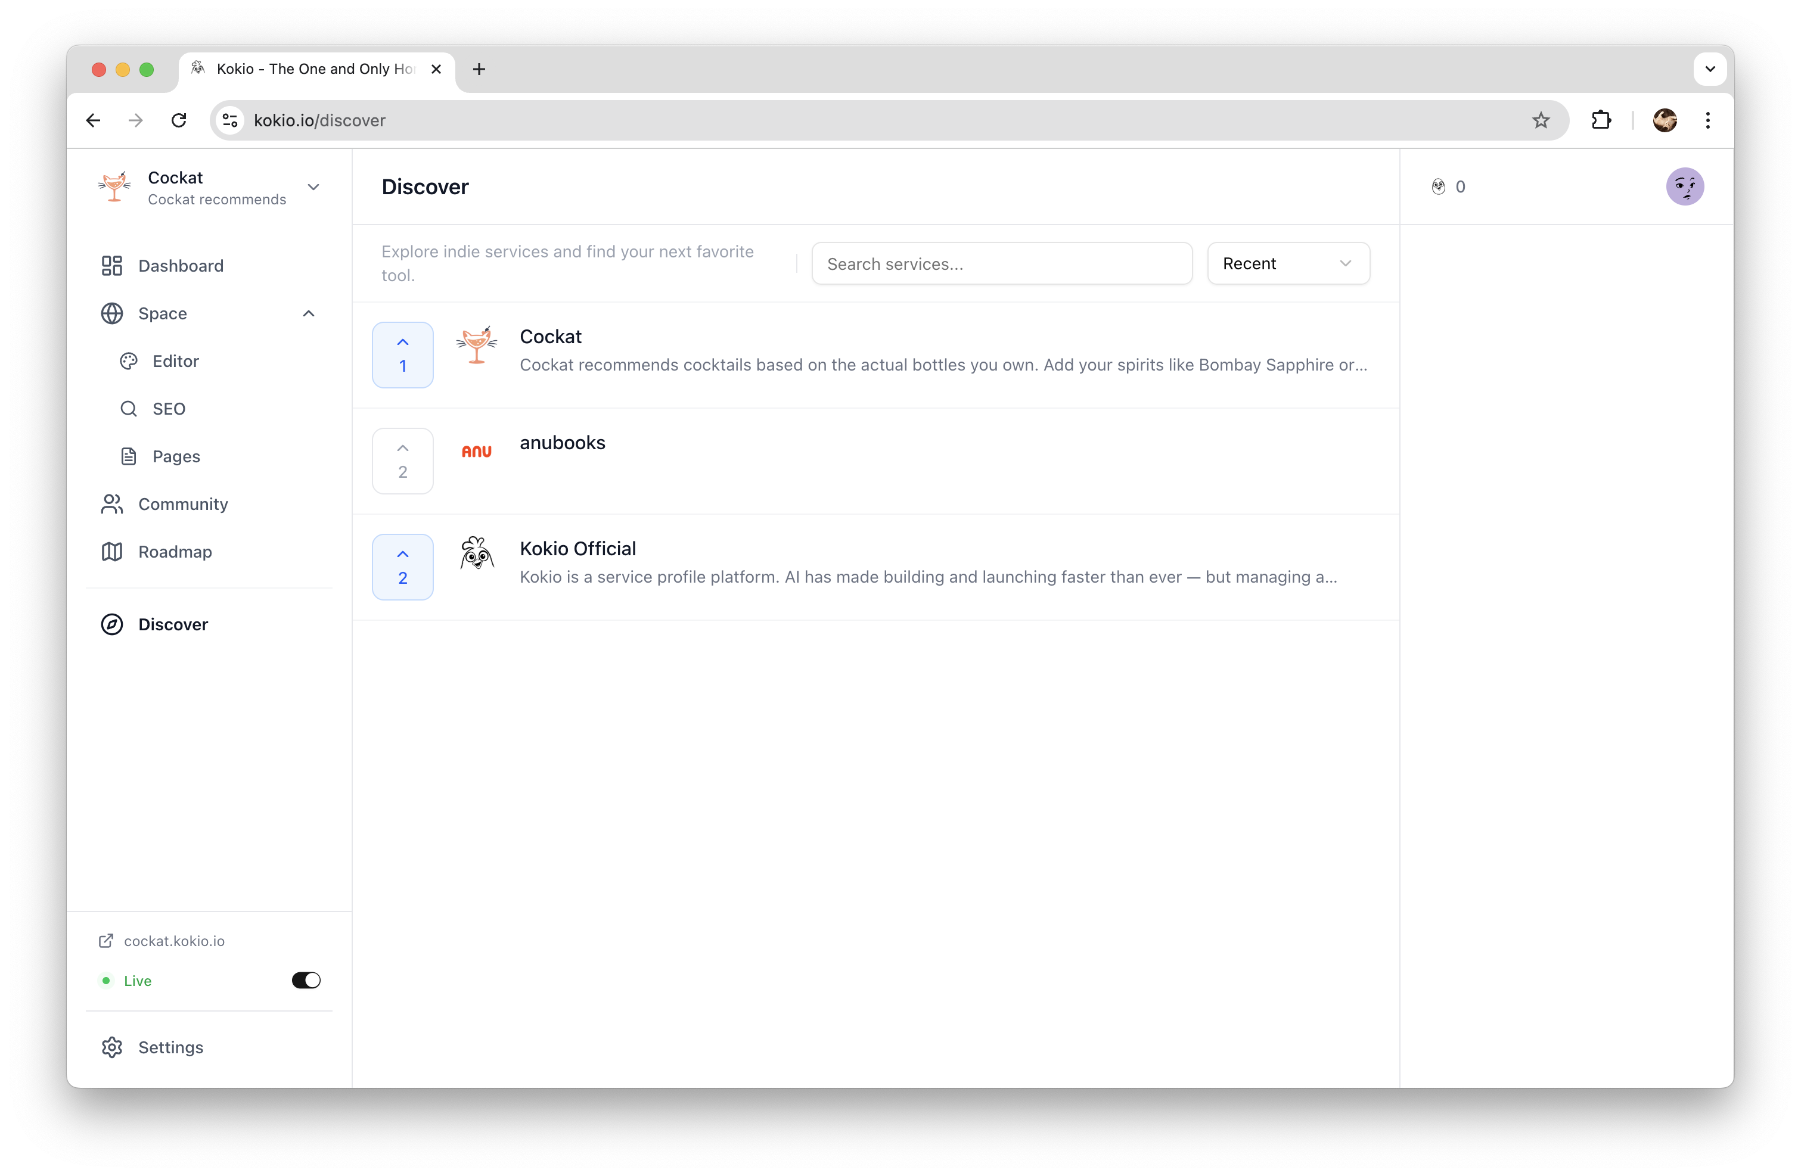Click the Kokio points counter icon
The height and width of the screenshot is (1176, 1801).
(x=1438, y=187)
